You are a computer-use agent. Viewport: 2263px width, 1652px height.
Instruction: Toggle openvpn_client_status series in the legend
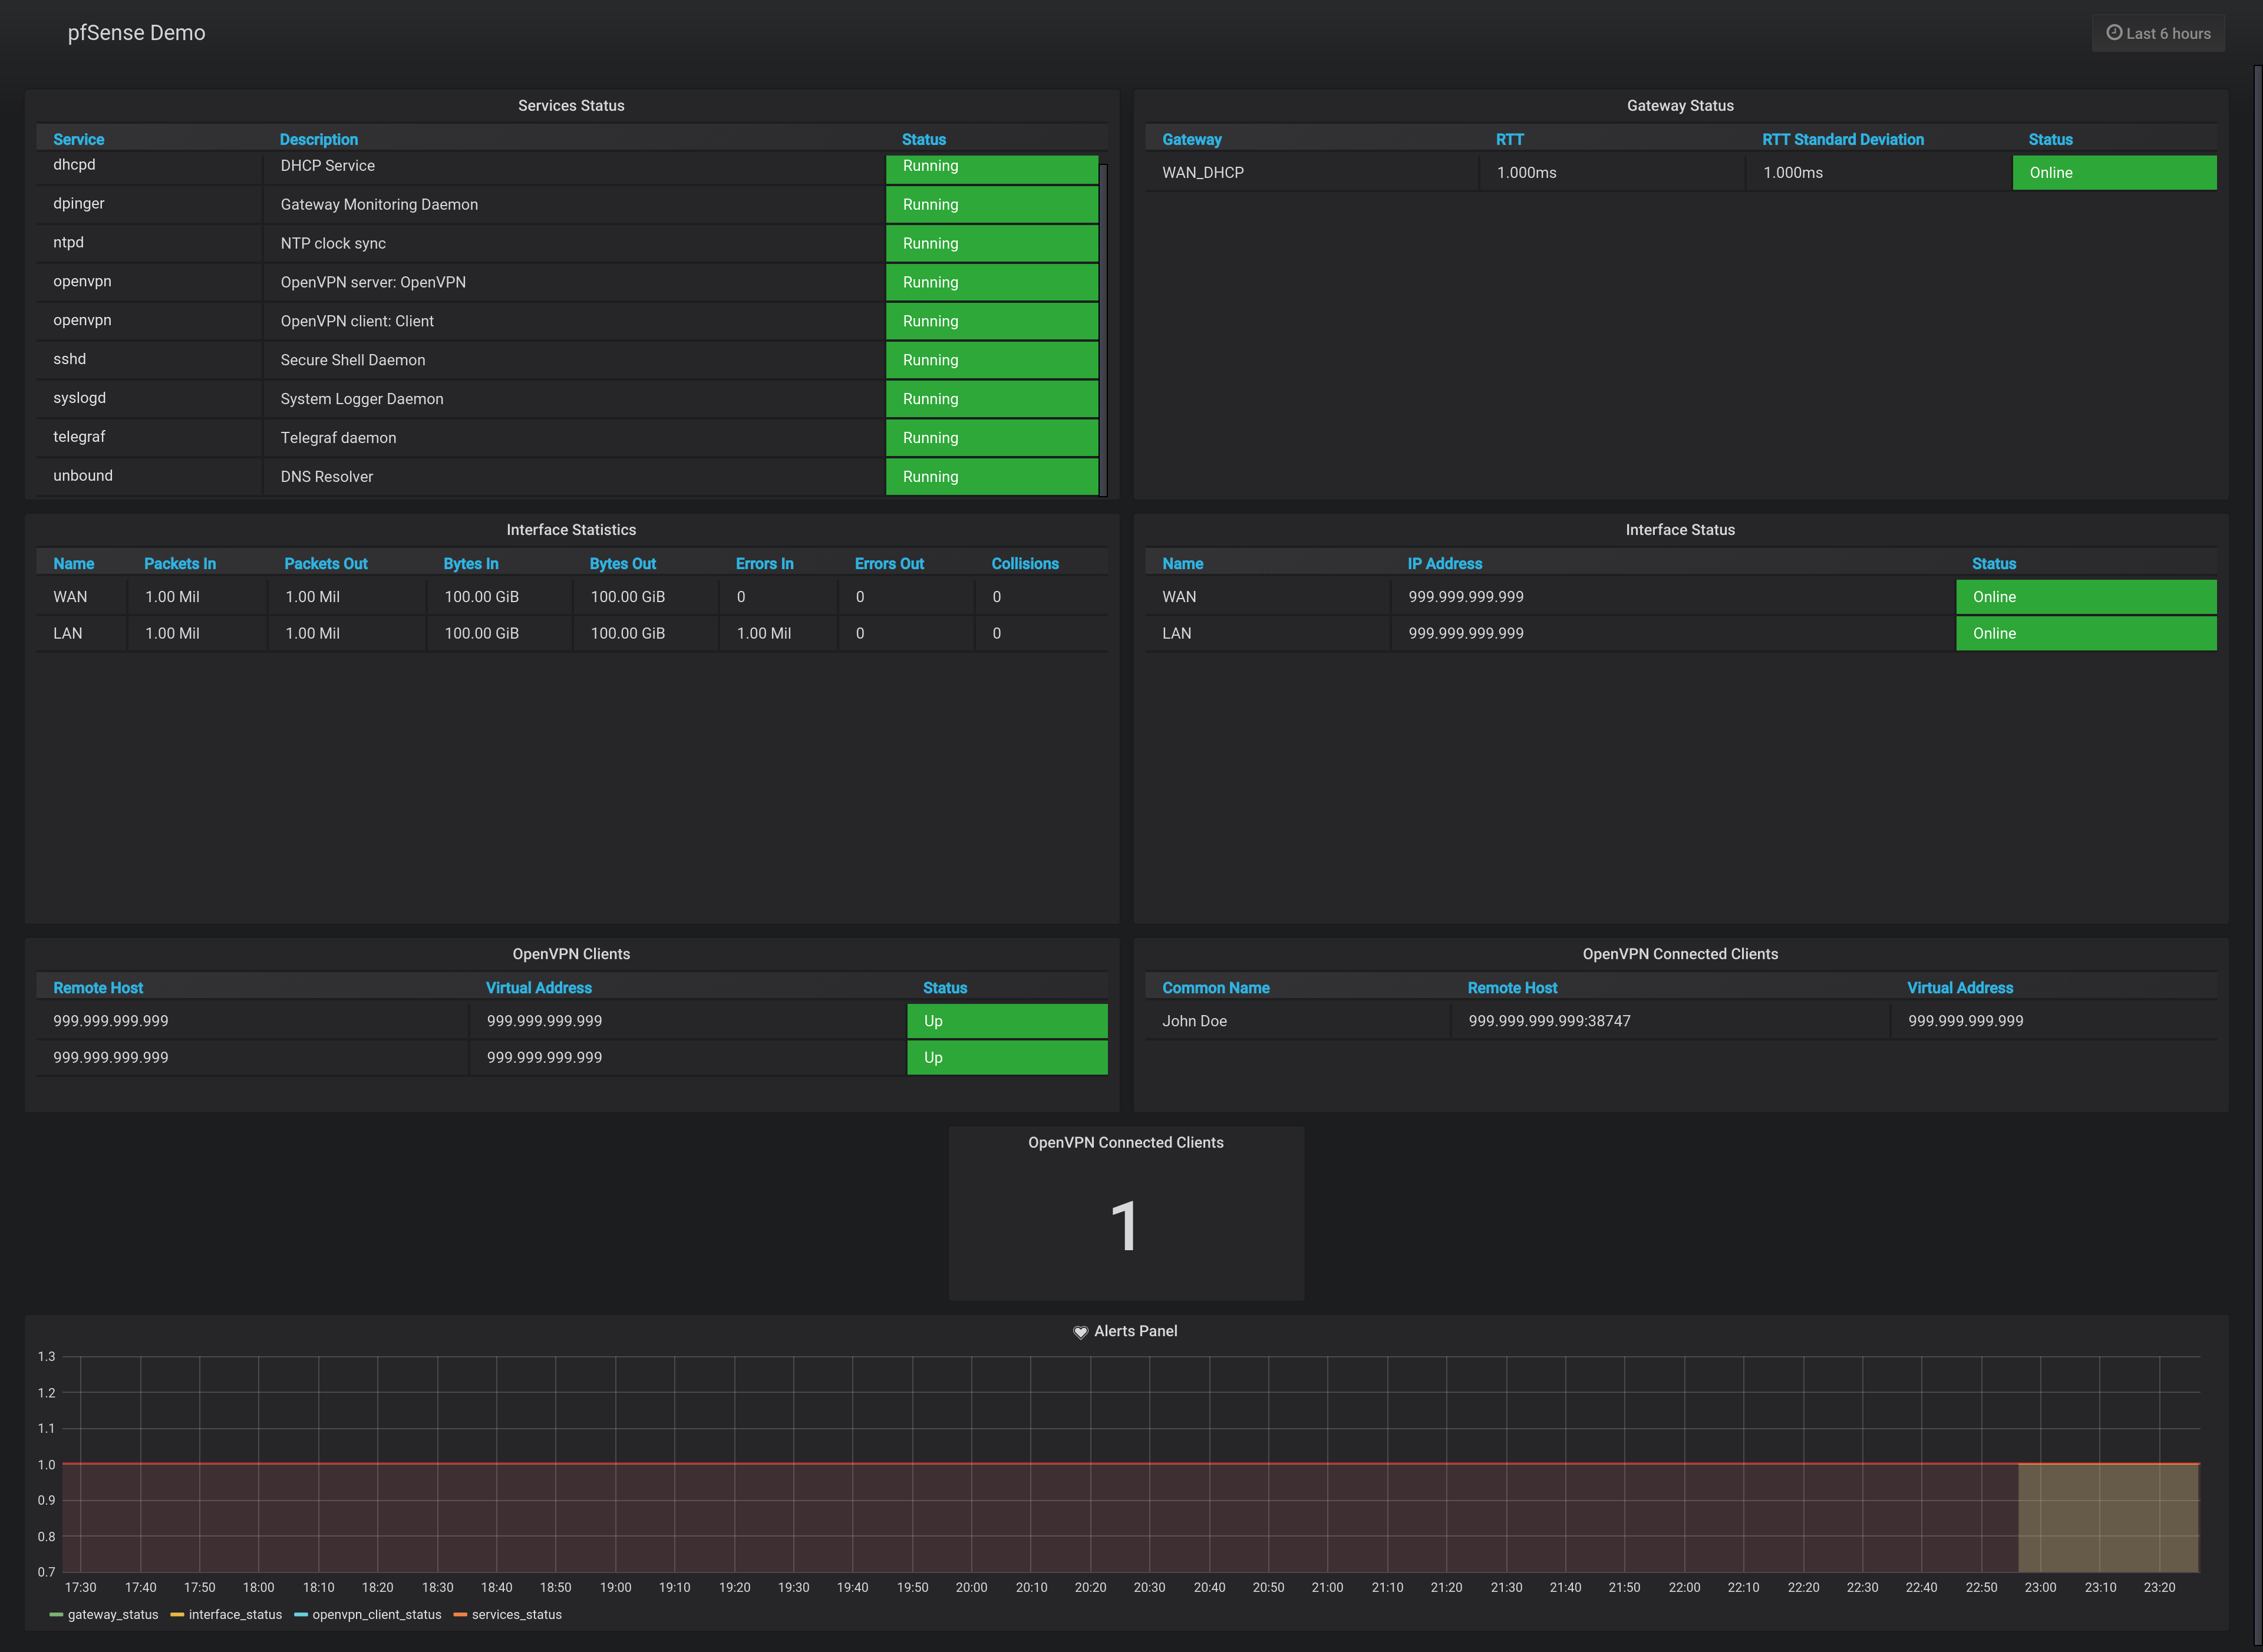point(376,1615)
